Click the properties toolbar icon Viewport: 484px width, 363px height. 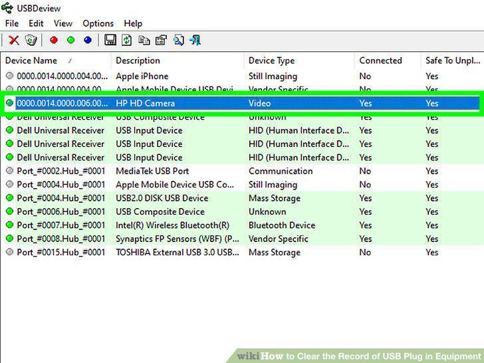tap(161, 40)
